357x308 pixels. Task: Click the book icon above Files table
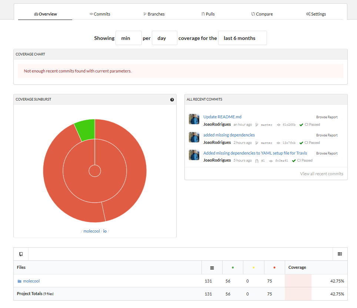21,254
